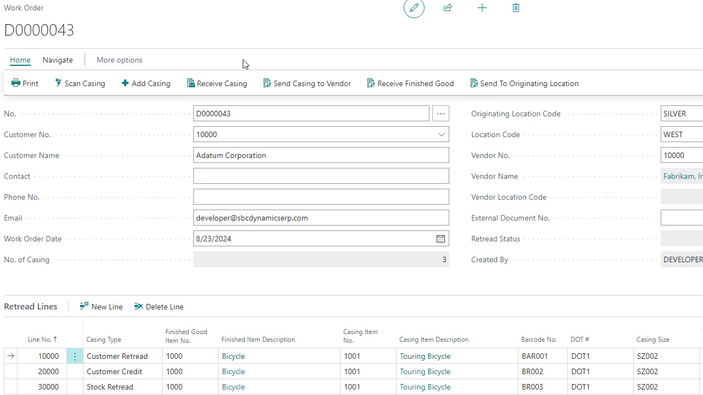Open Touring Bicycle link in line 20000
This screenshot has width=703, height=395.
click(x=425, y=371)
